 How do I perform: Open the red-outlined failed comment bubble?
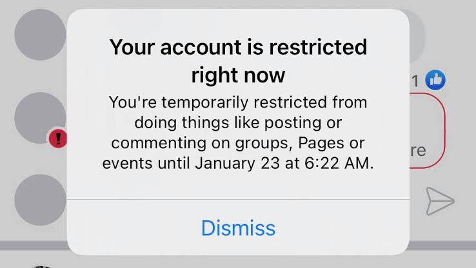tap(427, 131)
